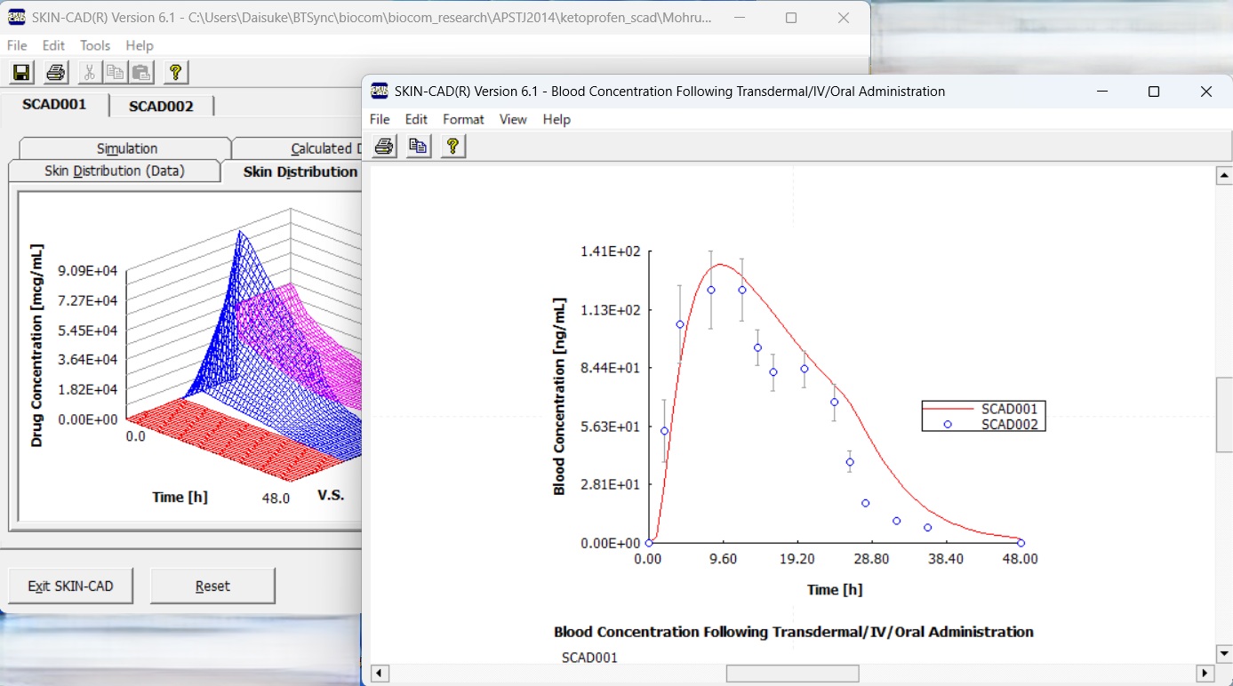Open the Skin Distribution (Data) tab
This screenshot has width=1233, height=686.
point(115,171)
